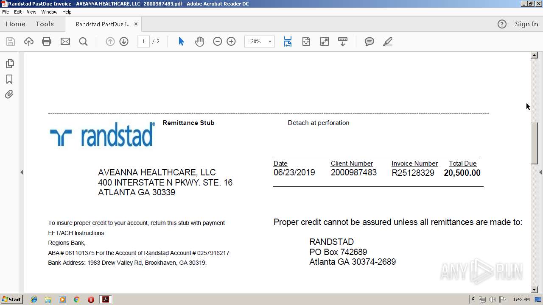Open the View menu
543x305 pixels.
(31, 12)
